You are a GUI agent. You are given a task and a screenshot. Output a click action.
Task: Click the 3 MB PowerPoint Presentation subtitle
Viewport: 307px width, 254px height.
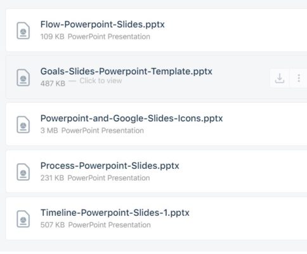click(x=92, y=131)
